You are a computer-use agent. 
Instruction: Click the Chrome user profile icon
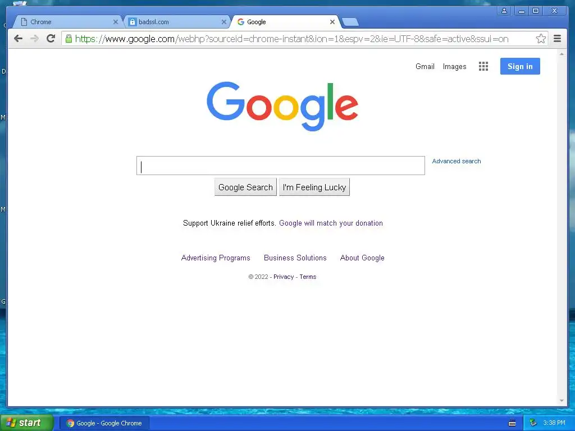(x=504, y=11)
